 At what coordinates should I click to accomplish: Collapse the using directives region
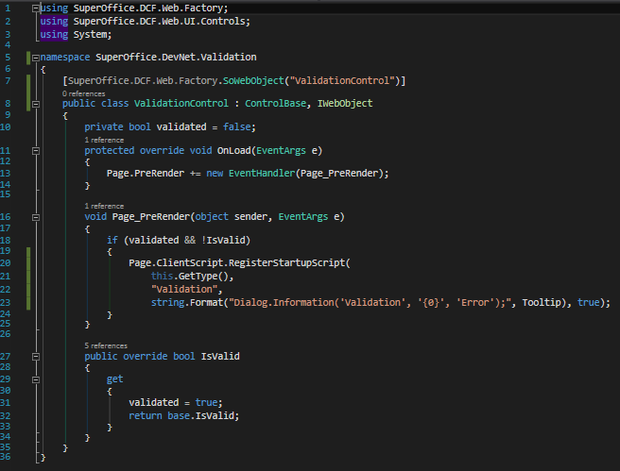click(x=36, y=8)
